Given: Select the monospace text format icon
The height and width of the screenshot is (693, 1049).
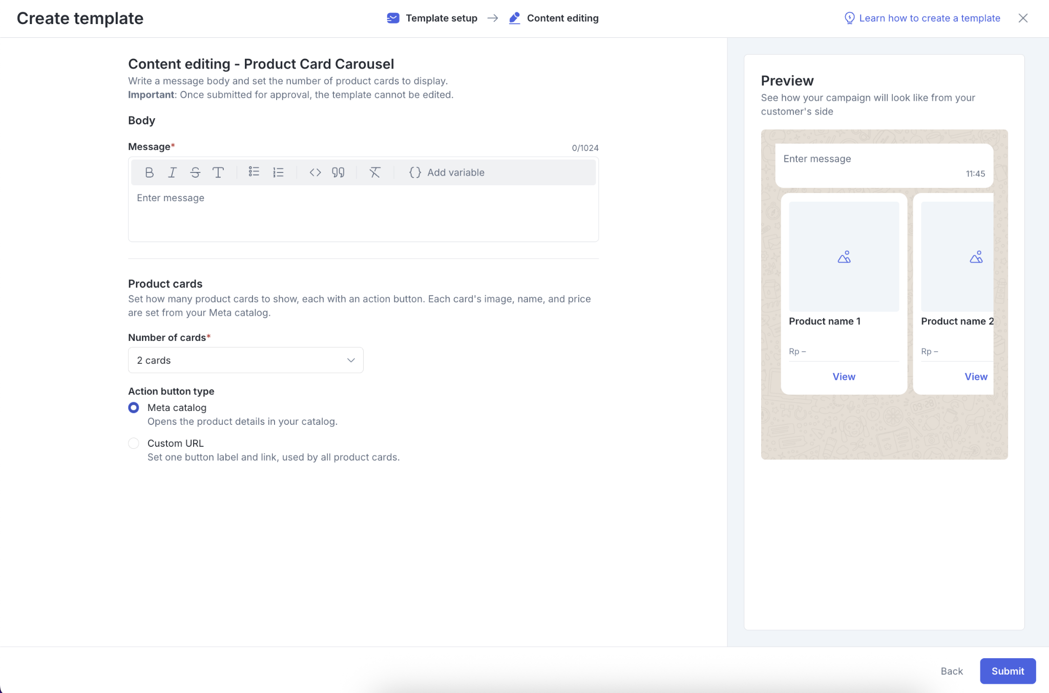Looking at the screenshot, I should click(218, 172).
